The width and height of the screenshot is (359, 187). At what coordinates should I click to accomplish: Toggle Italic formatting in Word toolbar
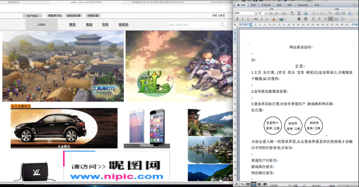pyautogui.click(x=242, y=19)
